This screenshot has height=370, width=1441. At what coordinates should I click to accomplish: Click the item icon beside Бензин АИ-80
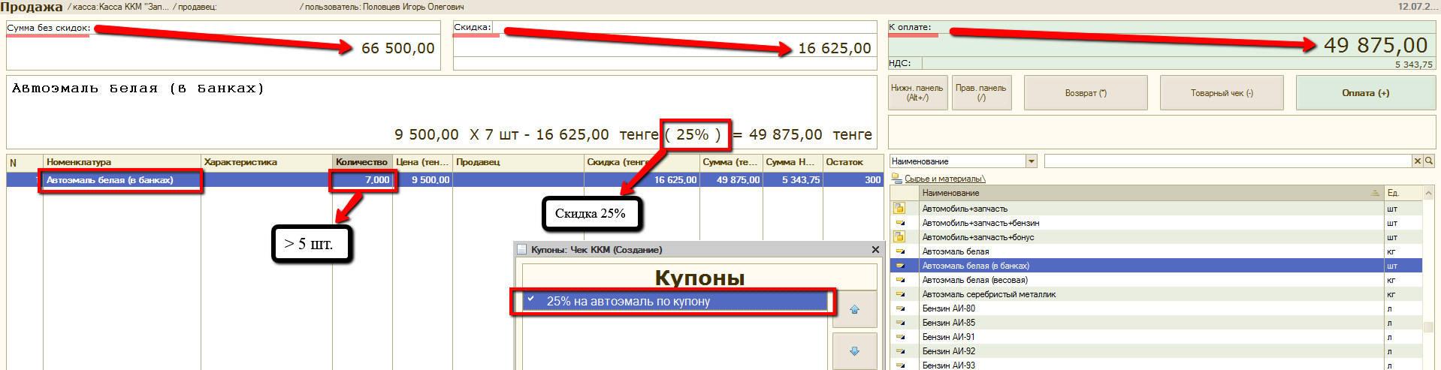tap(899, 308)
